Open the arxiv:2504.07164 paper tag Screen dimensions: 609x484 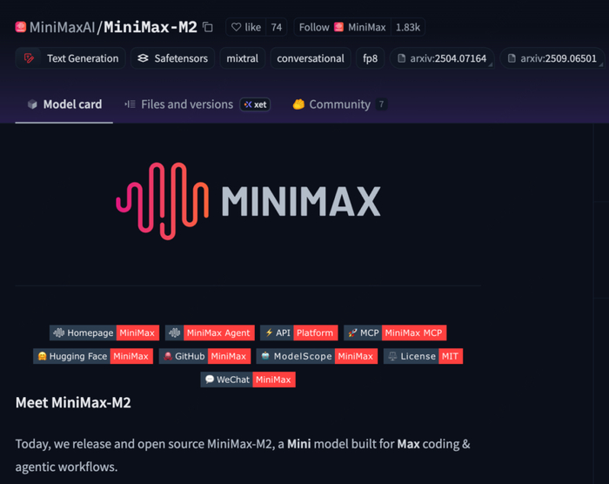(442, 58)
